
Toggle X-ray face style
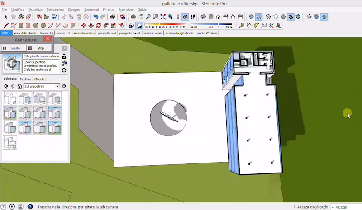(x=250, y=17)
